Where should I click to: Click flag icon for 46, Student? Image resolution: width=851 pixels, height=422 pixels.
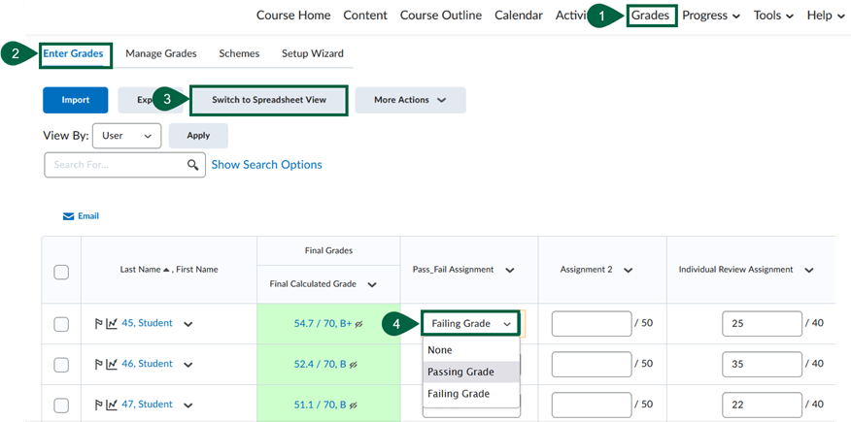pyautogui.click(x=99, y=365)
